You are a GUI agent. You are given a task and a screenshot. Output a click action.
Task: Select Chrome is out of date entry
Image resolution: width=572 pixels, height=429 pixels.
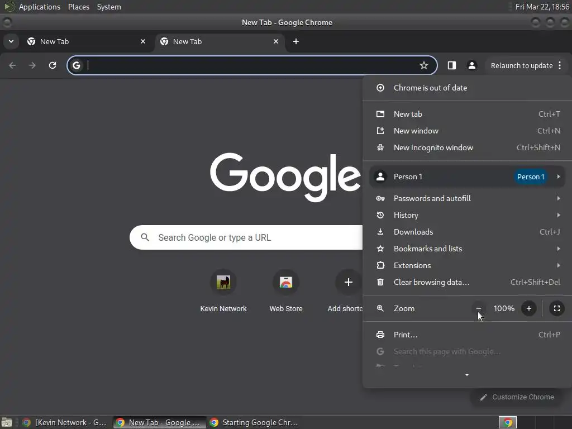pyautogui.click(x=468, y=88)
